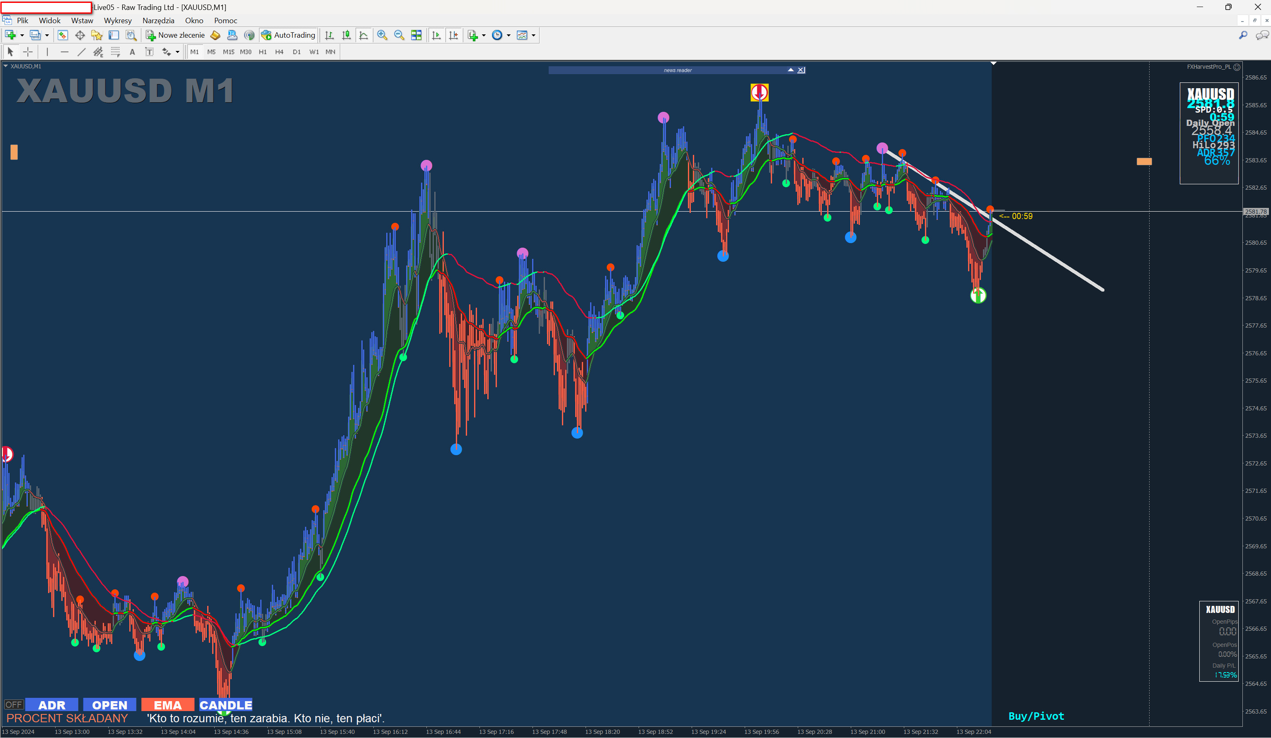Select the text label tool
1271x738 pixels.
coord(149,52)
